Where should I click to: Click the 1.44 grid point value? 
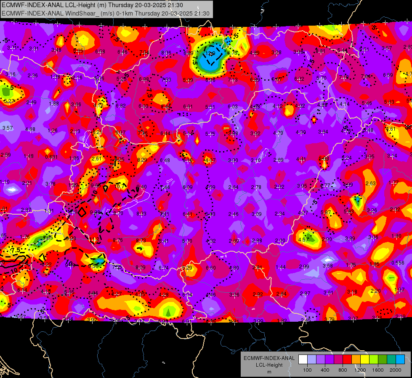coord(281,267)
